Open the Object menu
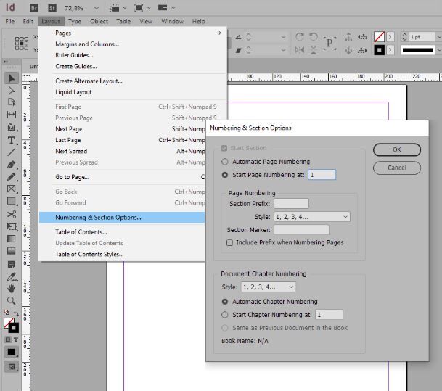442x391 pixels. [99, 22]
